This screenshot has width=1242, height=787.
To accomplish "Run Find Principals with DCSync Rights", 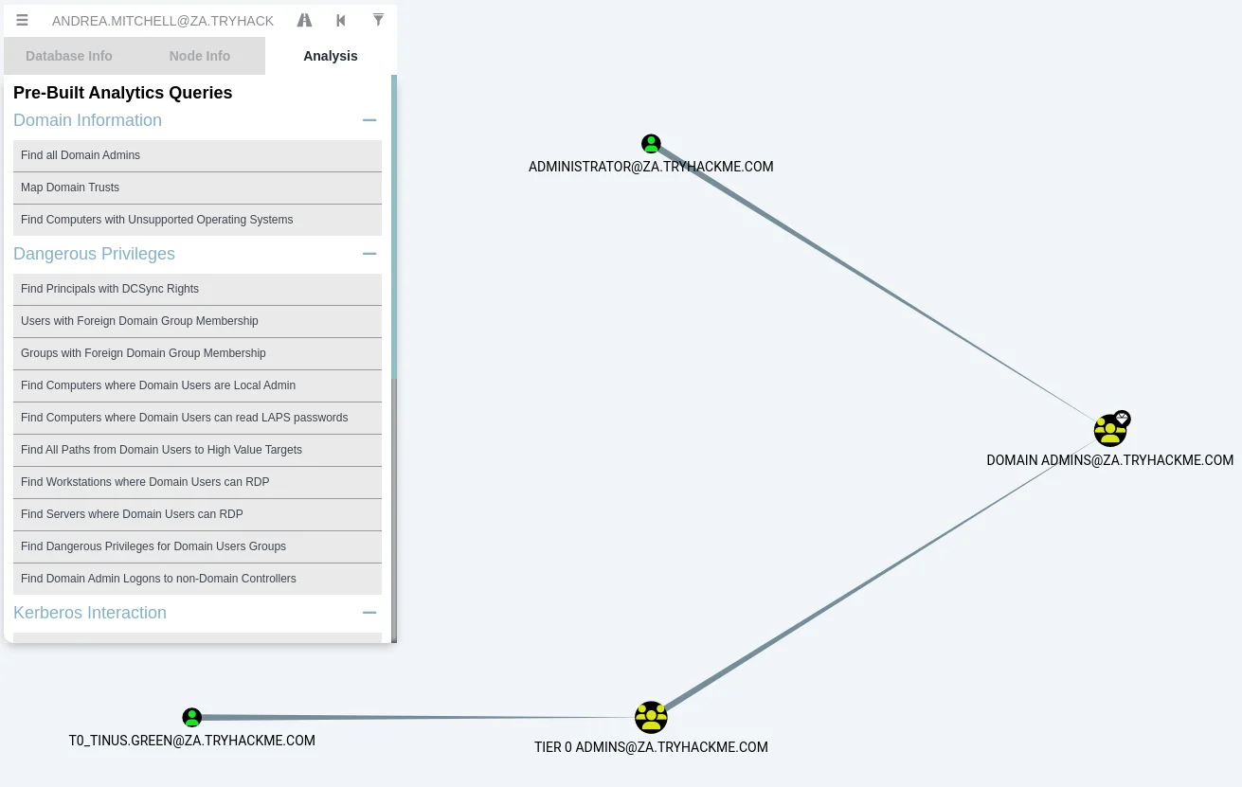I will 197,289.
